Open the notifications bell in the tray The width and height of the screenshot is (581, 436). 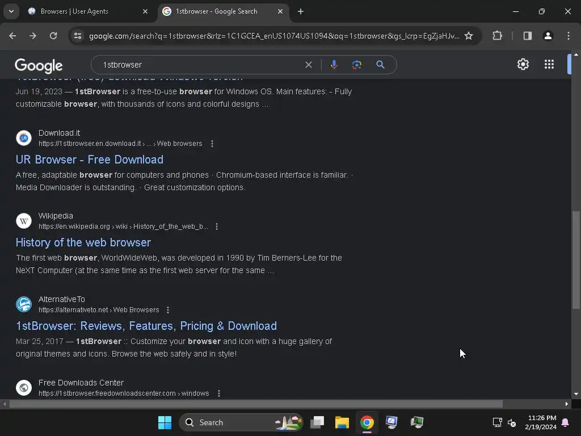tap(566, 422)
